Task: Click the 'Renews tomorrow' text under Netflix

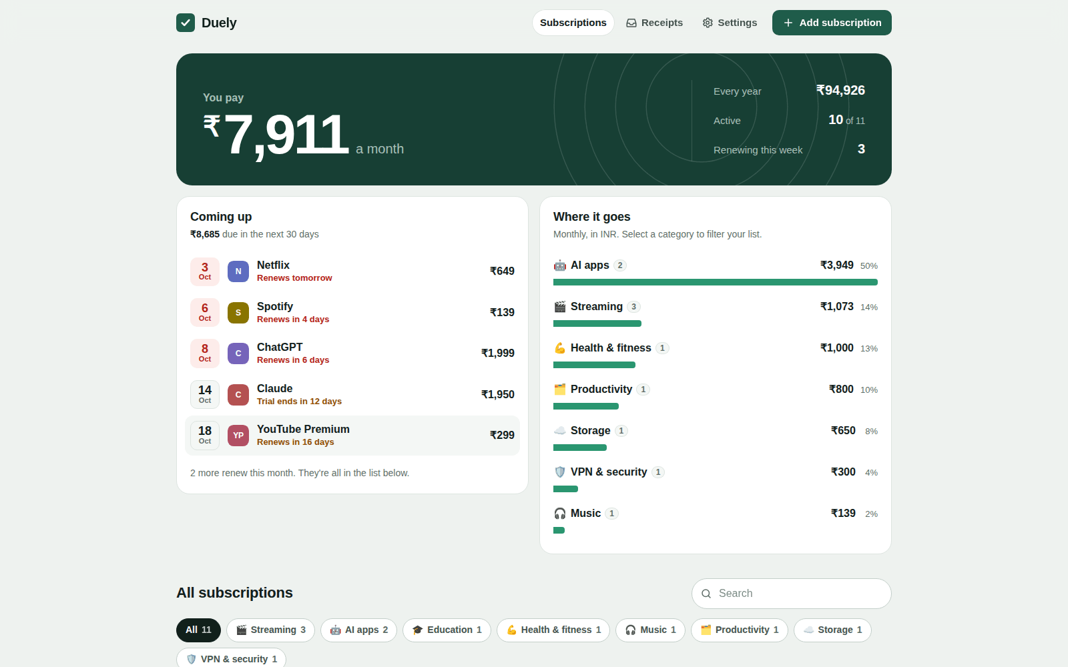Action: coord(294,278)
